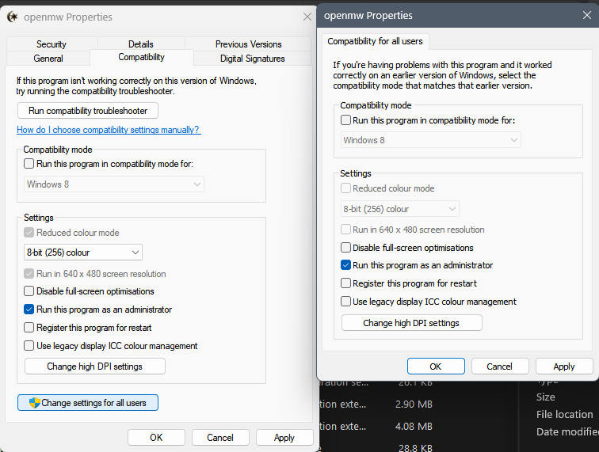Switch to the General tab
This screenshot has height=452, width=599.
[x=48, y=59]
